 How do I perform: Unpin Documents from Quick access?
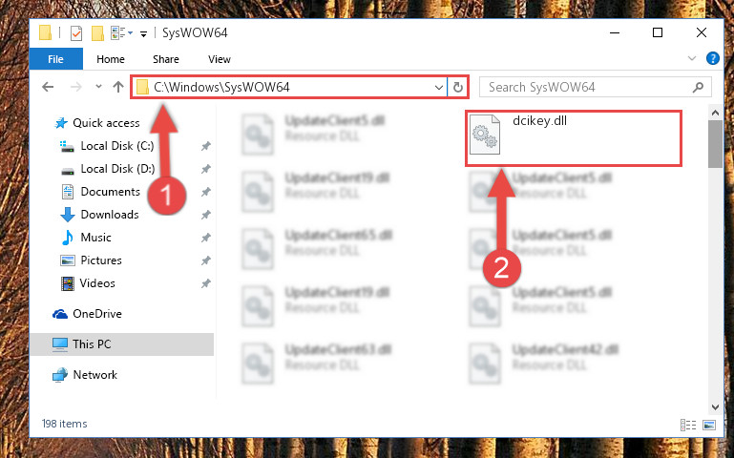(x=205, y=192)
